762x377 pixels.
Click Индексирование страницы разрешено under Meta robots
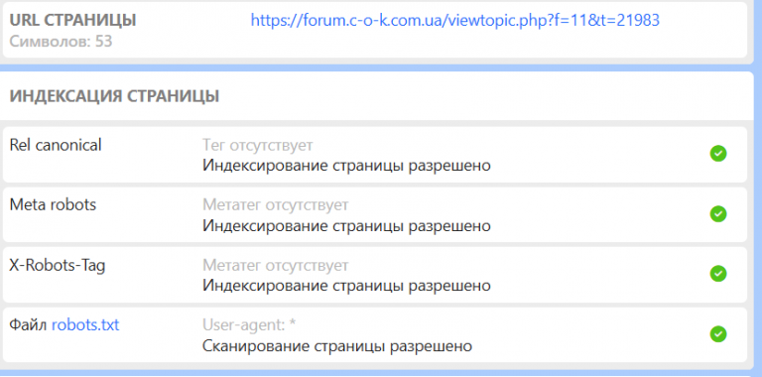pyautogui.click(x=346, y=226)
